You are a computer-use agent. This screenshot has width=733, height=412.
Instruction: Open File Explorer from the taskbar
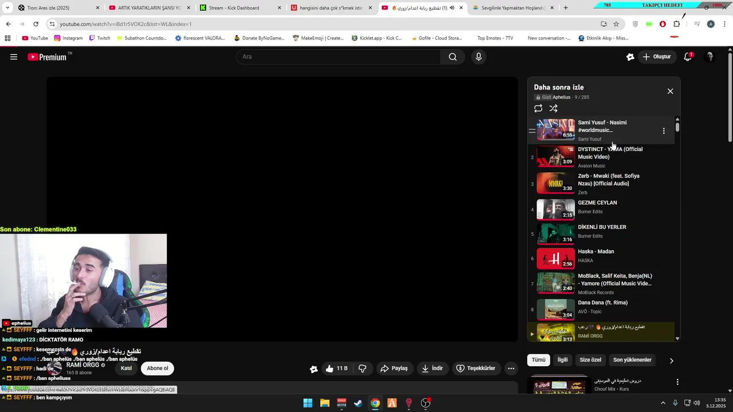pos(325,403)
